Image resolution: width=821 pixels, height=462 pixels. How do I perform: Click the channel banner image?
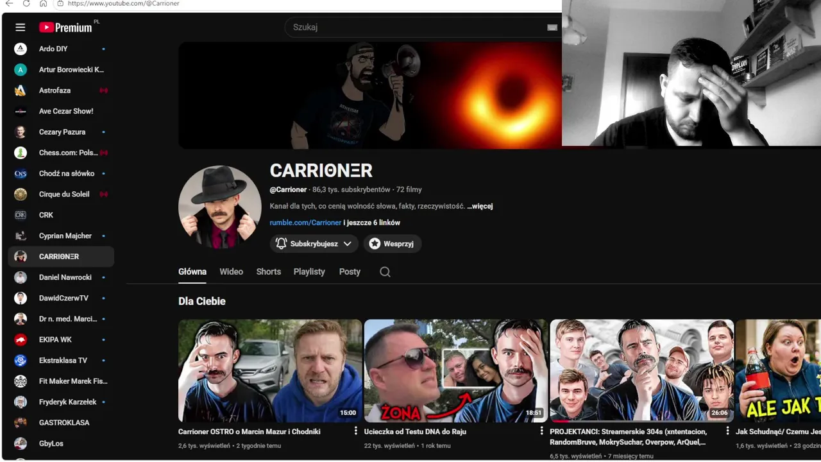pyautogui.click(x=370, y=96)
